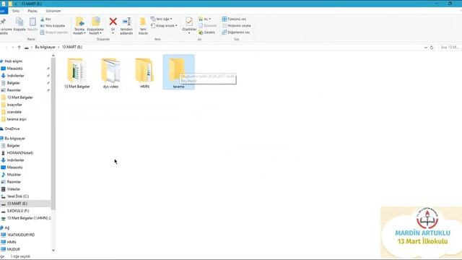The height and width of the screenshot is (260, 462).
Task: Select Masaüstü under Hızlı erişim
Action: (x=14, y=69)
